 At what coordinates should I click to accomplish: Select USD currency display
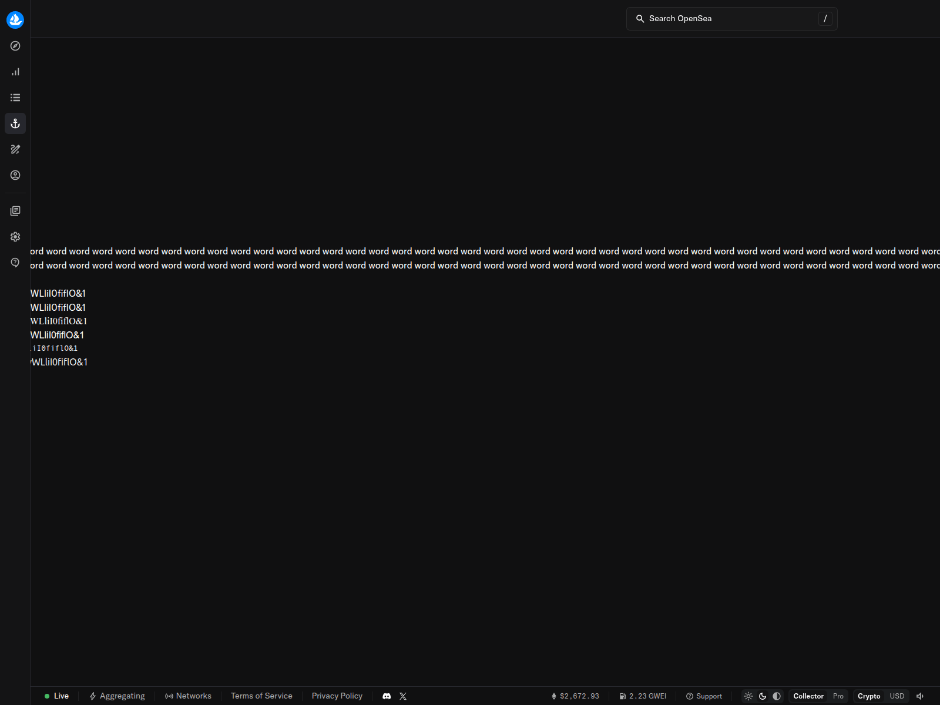click(897, 696)
